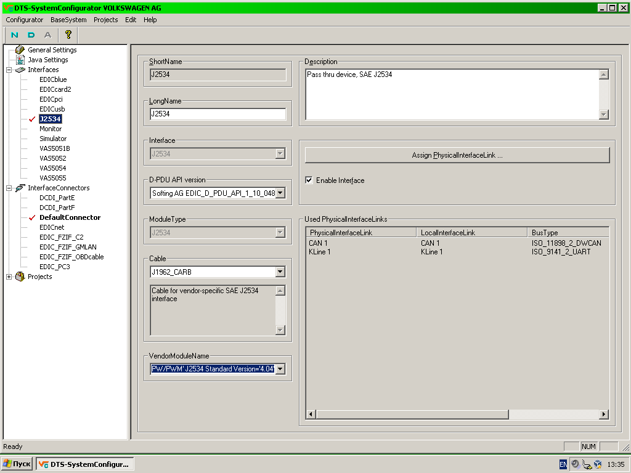Click the Projects folder icon
This screenshot has height=473, width=631.
tap(20, 277)
